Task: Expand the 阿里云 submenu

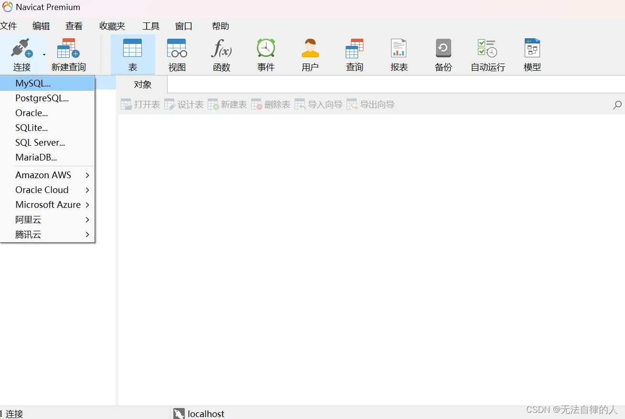Action: click(x=48, y=220)
